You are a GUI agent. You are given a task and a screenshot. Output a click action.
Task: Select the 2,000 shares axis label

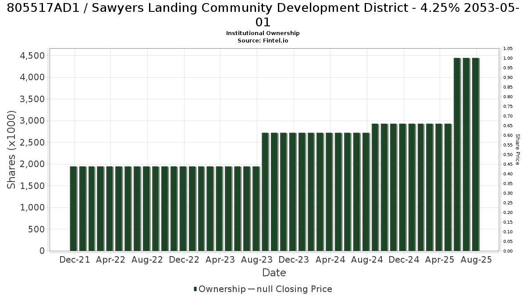point(32,164)
